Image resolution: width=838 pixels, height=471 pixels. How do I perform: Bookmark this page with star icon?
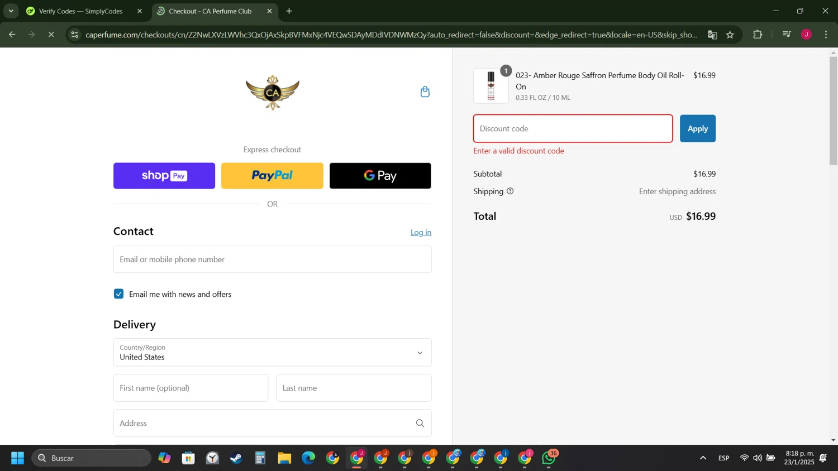tap(730, 35)
